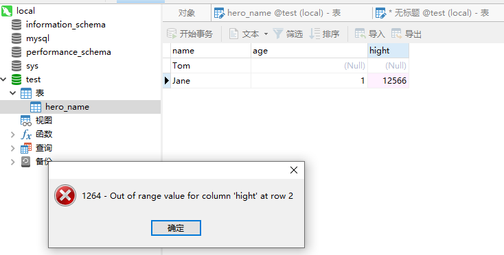Select the 表 tables folder
The height and width of the screenshot is (255, 504).
(x=40, y=93)
